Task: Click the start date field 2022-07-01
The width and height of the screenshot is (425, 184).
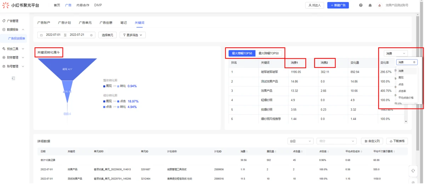Action: click(53, 35)
